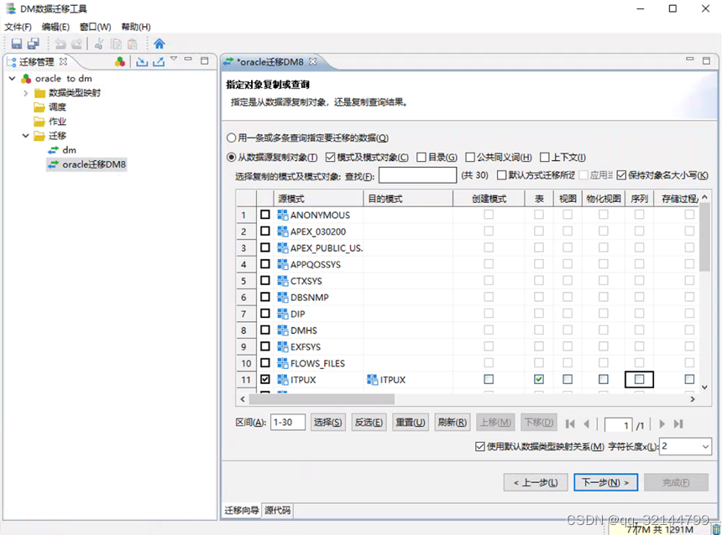Go to next page navigation icon
Viewport: 722px width, 535px height.
click(x=662, y=423)
